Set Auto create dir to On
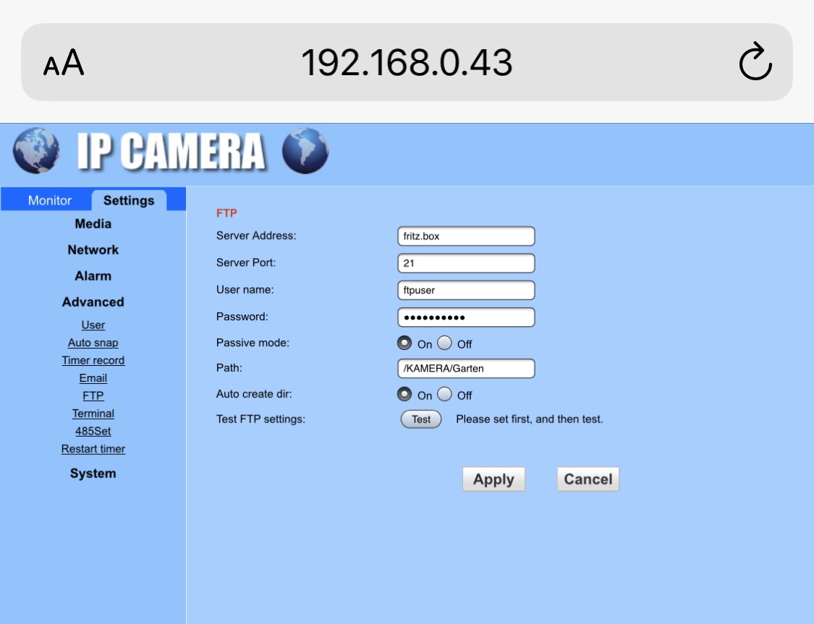Screen dimensions: 814x624 click(x=405, y=395)
